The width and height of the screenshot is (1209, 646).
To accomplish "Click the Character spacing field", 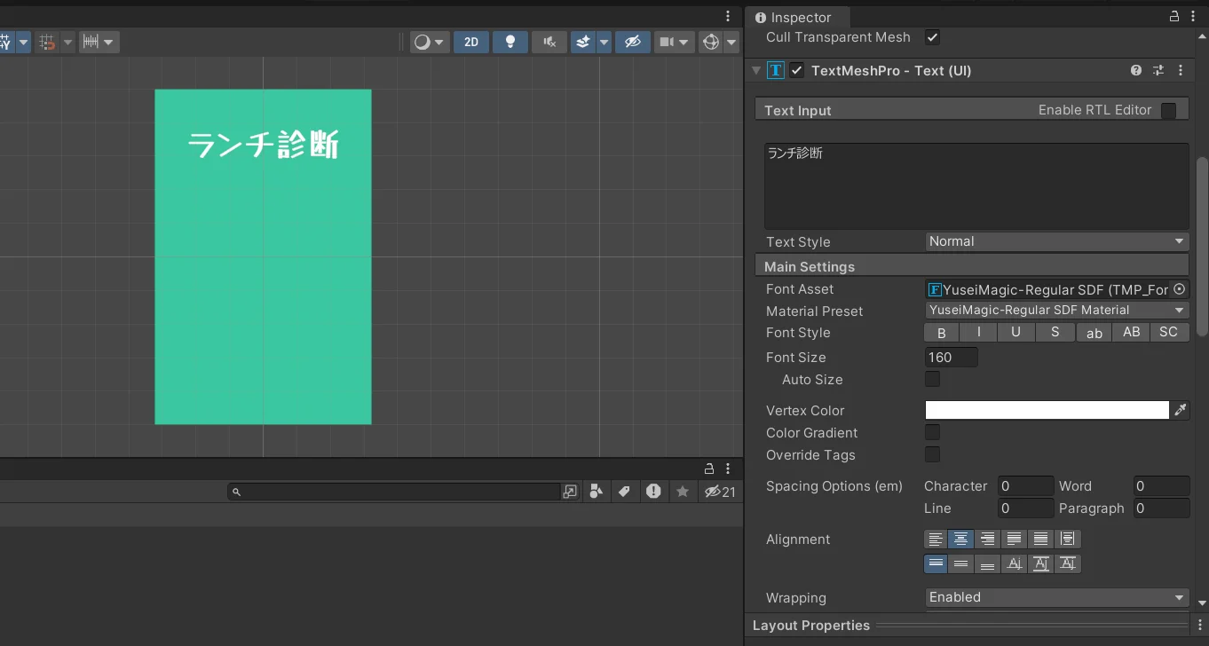I will (x=1025, y=486).
